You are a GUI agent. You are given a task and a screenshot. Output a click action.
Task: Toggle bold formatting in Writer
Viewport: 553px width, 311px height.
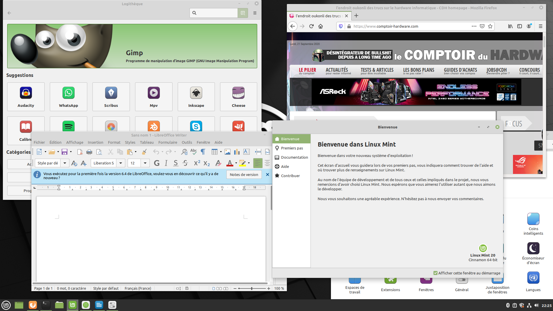click(156, 163)
